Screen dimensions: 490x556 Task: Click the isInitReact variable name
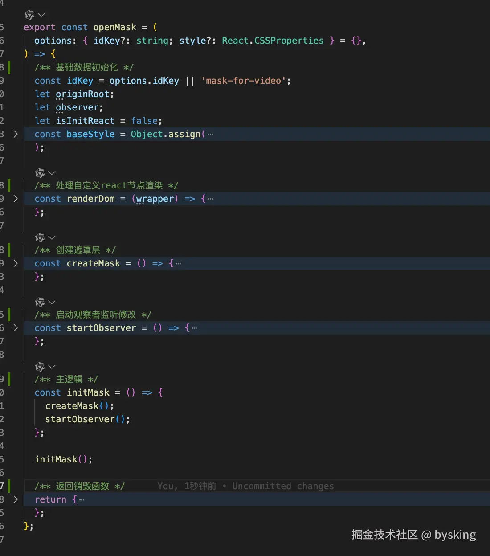pyautogui.click(x=85, y=121)
